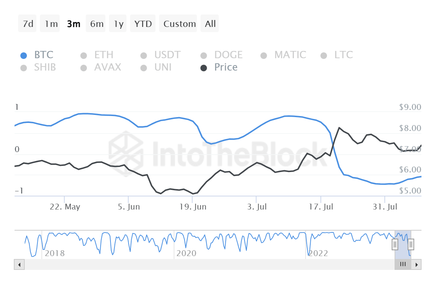Click the left range resize handle on the navigator

395,244
